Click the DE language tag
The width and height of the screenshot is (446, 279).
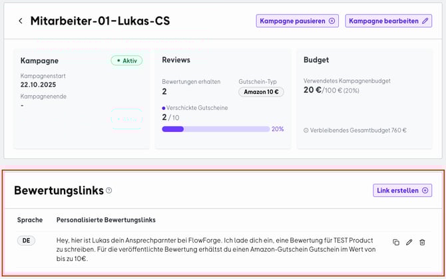point(25,241)
